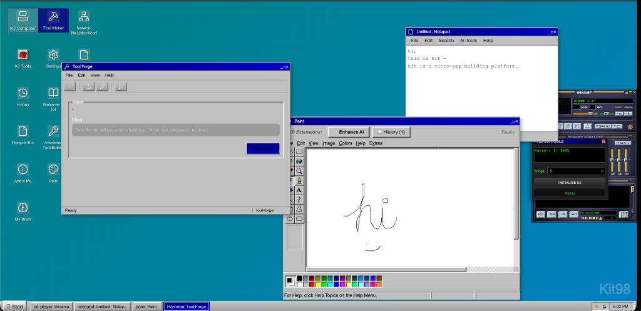Expand the Songs dropdown in AI DJ Controls

click(x=577, y=171)
